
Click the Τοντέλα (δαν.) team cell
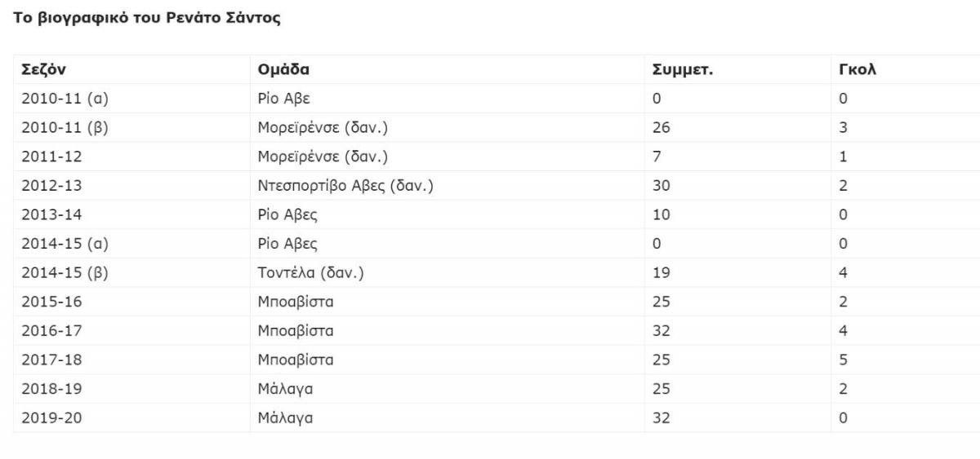point(448,273)
